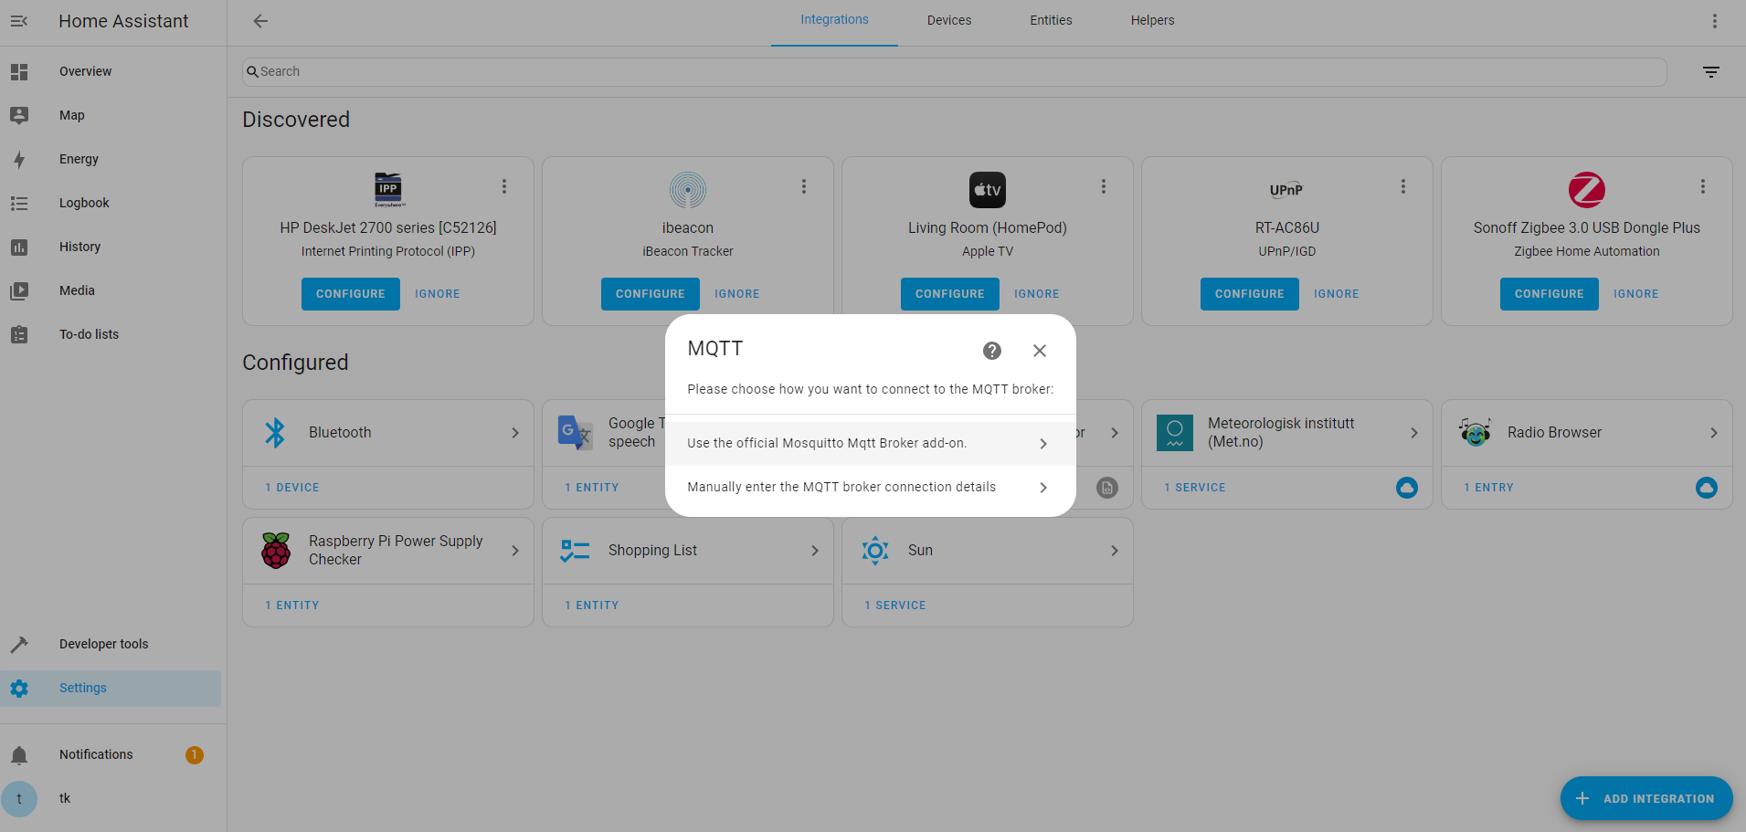The width and height of the screenshot is (1746, 832).
Task: Configure the RT-AC86U UPnP integration
Action: click(x=1248, y=294)
